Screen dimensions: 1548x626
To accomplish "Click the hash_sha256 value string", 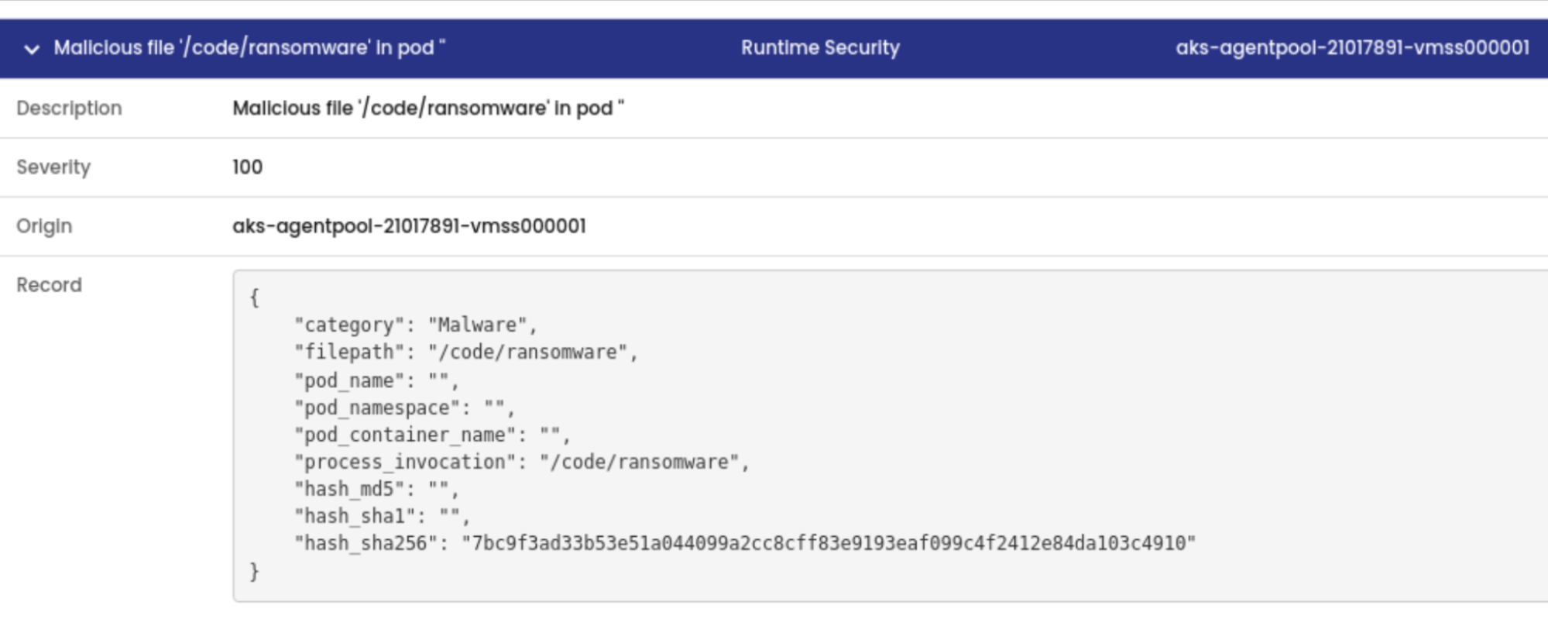I will pyautogui.click(x=829, y=543).
